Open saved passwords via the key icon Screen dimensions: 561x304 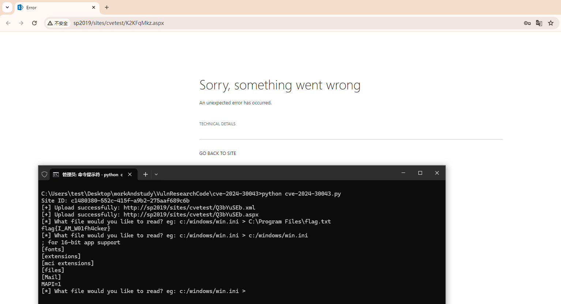[x=527, y=23]
